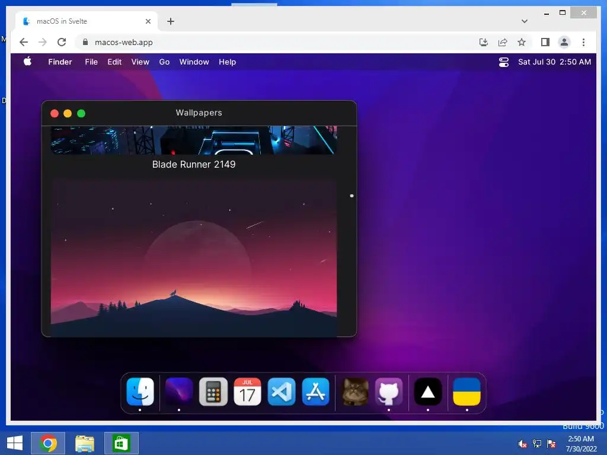Select the Blade Runner 2149 wallpaper thumbnail
607x455 pixels.
194,140
